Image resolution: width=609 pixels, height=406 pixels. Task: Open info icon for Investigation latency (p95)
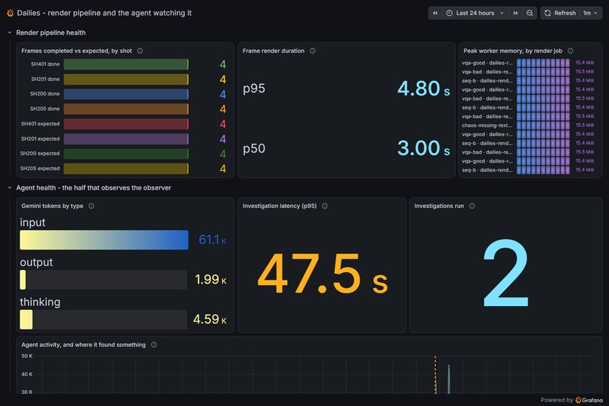325,206
